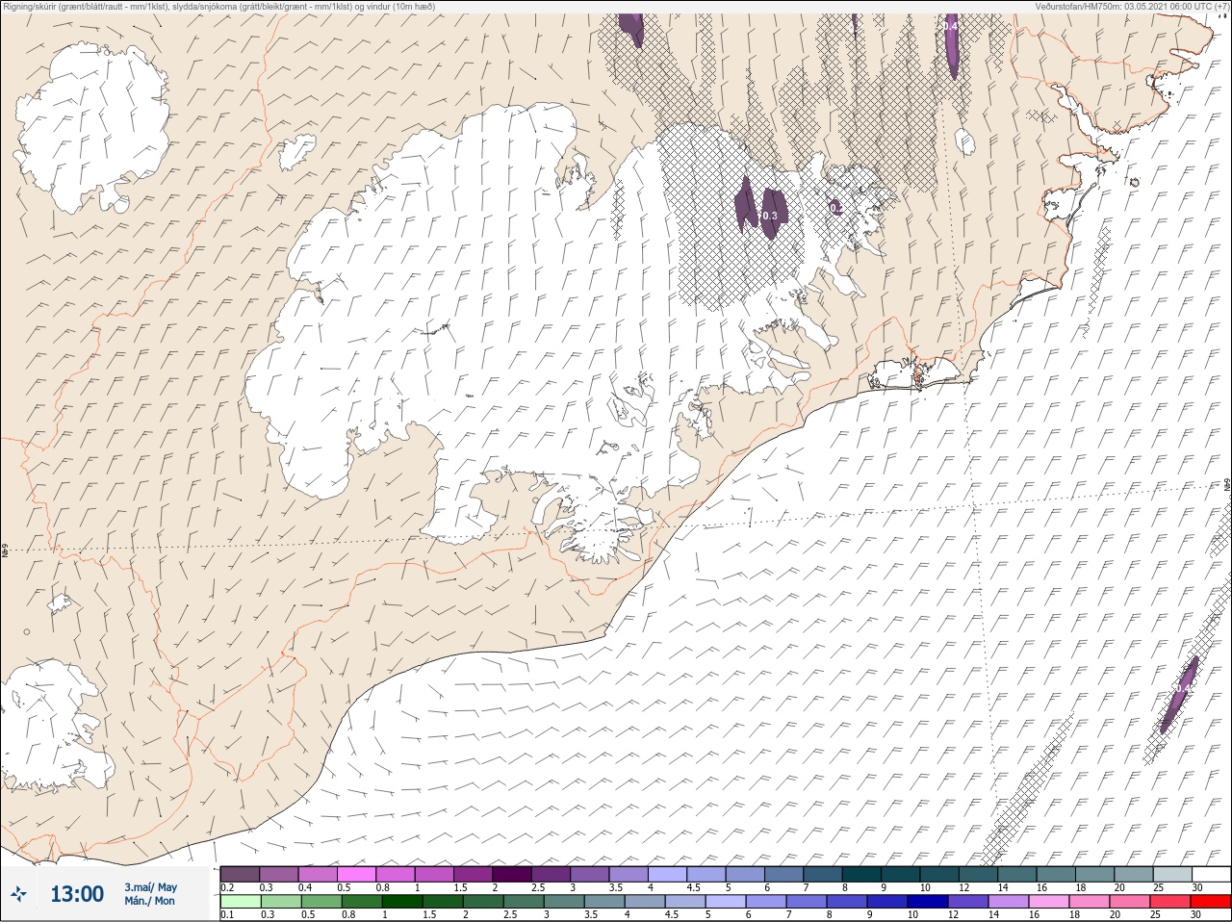Click the bottom-row bright red swatch starting at 30
Screen dimensions: 1232x922
pos(1211,902)
